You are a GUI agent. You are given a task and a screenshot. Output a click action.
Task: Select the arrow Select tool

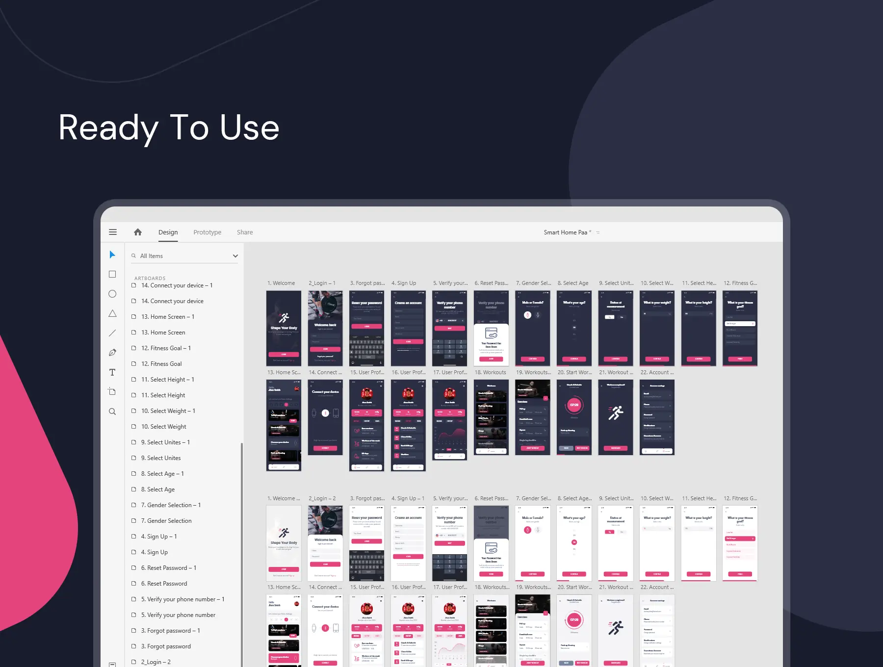point(112,255)
